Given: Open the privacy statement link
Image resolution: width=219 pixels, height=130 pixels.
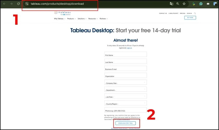Looking at the screenshot, I should [123, 119].
